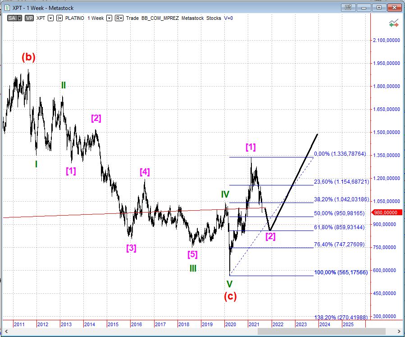Click the right scroll arrow of horizontal scrollbar
Screen dimensions: 405x337
(x=399, y=331)
